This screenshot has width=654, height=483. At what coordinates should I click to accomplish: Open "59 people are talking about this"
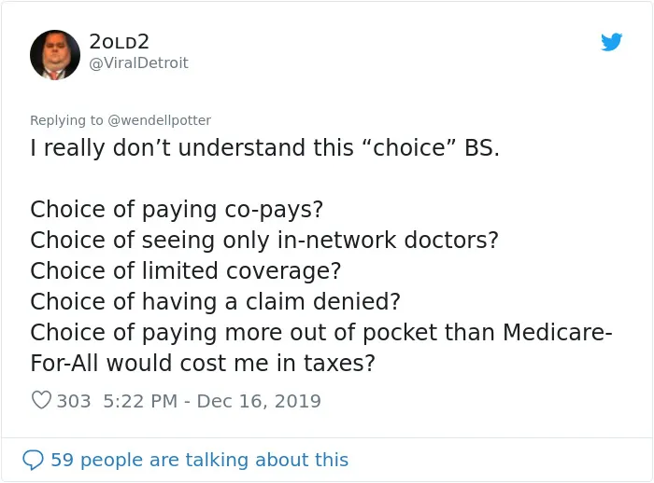(199, 460)
